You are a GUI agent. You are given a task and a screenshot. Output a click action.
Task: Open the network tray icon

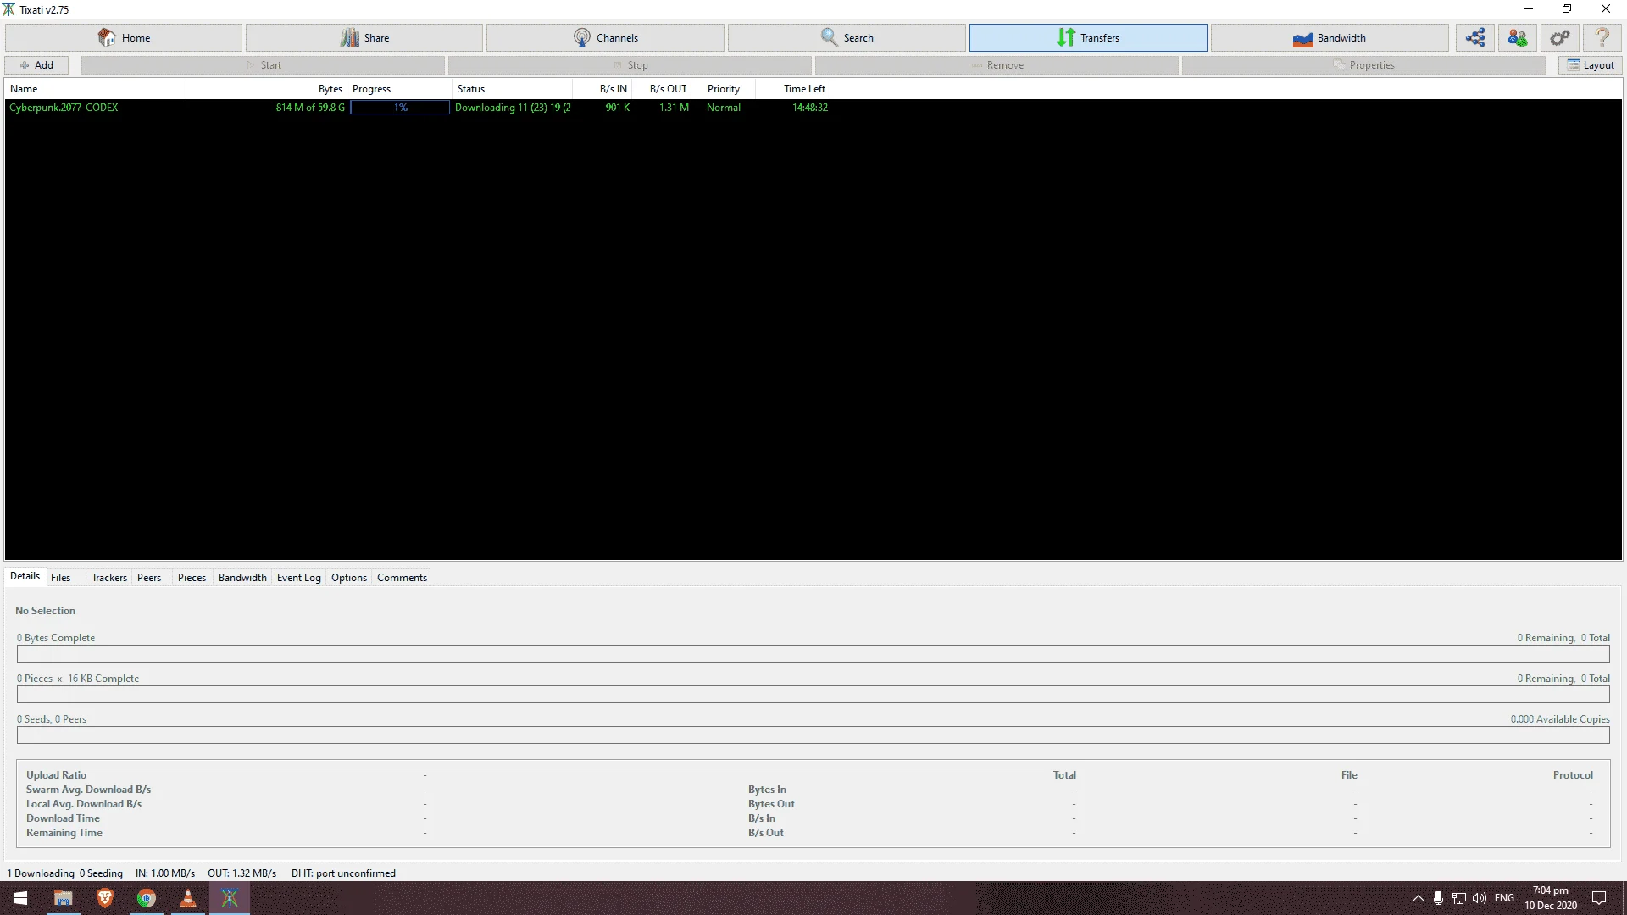point(1459,898)
